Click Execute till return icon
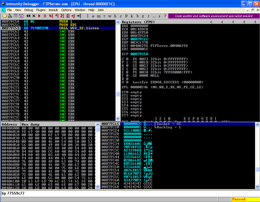Viewport: 260px width, 202px height. pyautogui.click(x=73, y=16)
